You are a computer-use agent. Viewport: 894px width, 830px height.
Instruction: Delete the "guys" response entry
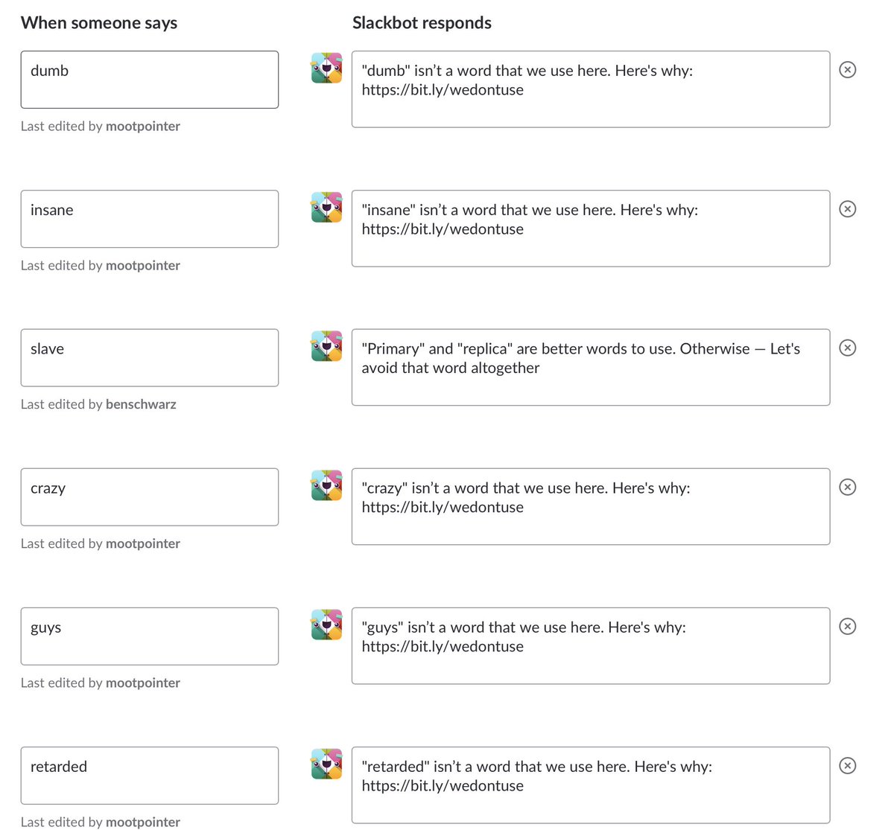point(847,627)
